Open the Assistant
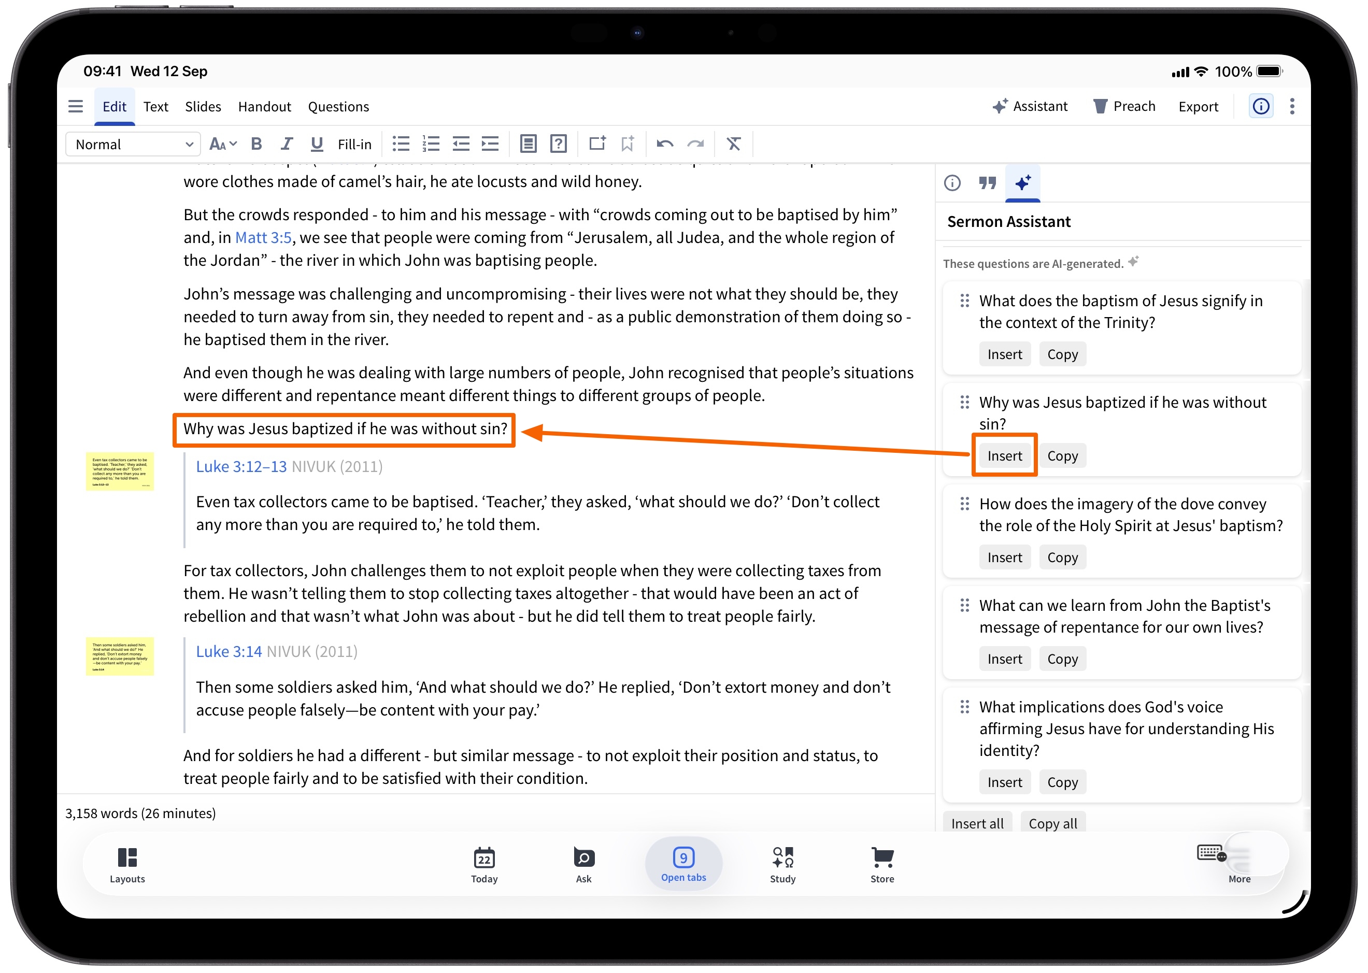Image resolution: width=1368 pixels, height=973 pixels. click(x=1030, y=107)
